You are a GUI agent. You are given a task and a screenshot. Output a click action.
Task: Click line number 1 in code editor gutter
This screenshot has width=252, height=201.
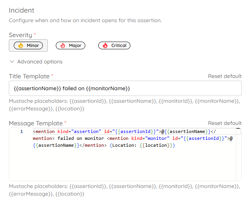(x=21, y=131)
